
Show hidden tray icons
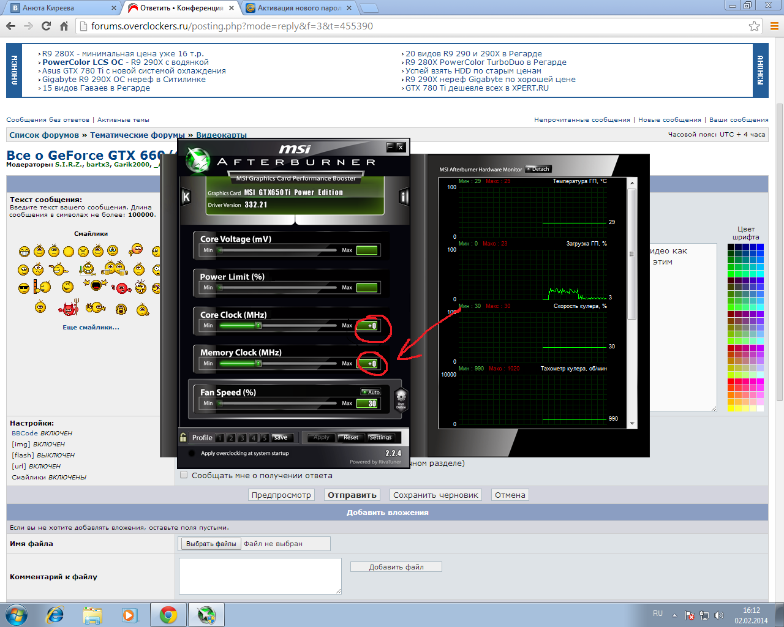tap(674, 615)
